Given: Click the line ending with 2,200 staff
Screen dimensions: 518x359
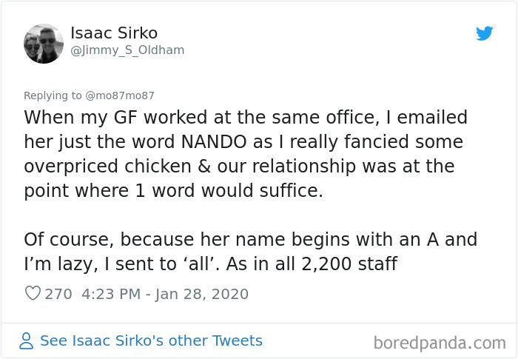Looking at the screenshot, I should click(x=210, y=264).
